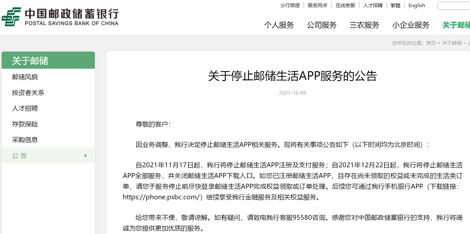Switch site language to English
Viewport: 470px width, 234px height.
pyautogui.click(x=417, y=6)
